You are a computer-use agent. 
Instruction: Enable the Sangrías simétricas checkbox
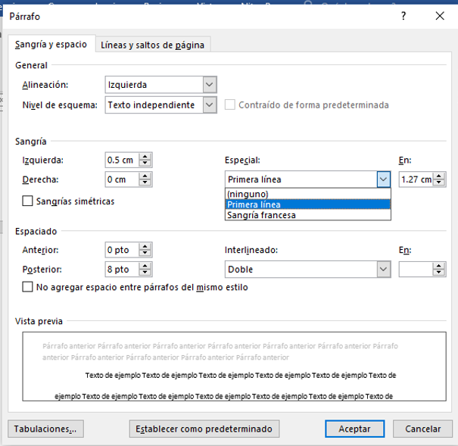[28, 201]
